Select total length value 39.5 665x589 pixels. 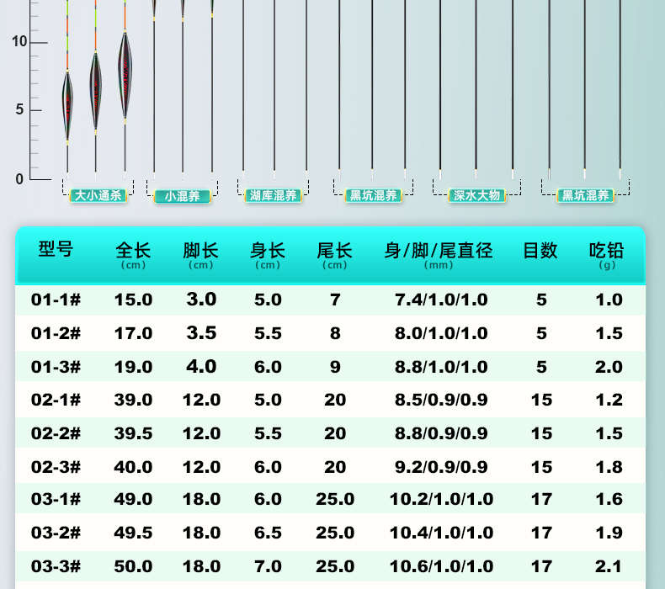133,433
